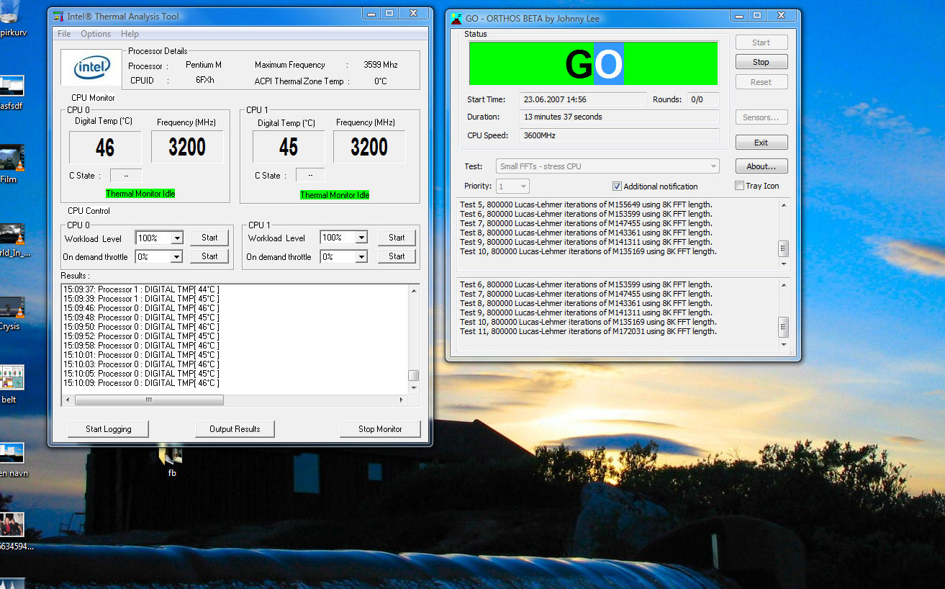Viewport: 945px width, 589px height.
Task: Open the File menu in Thermal Analysis Tool
Action: [64, 34]
